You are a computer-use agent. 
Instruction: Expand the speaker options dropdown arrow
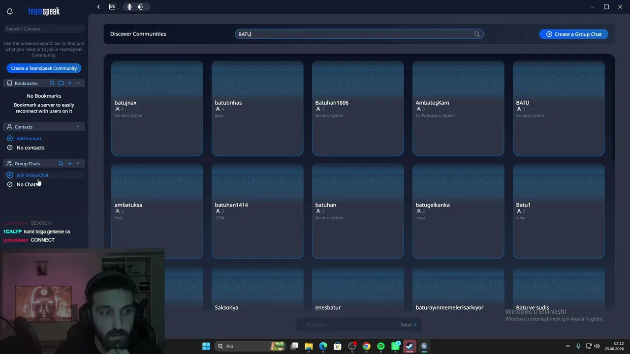pyautogui.click(x=147, y=7)
